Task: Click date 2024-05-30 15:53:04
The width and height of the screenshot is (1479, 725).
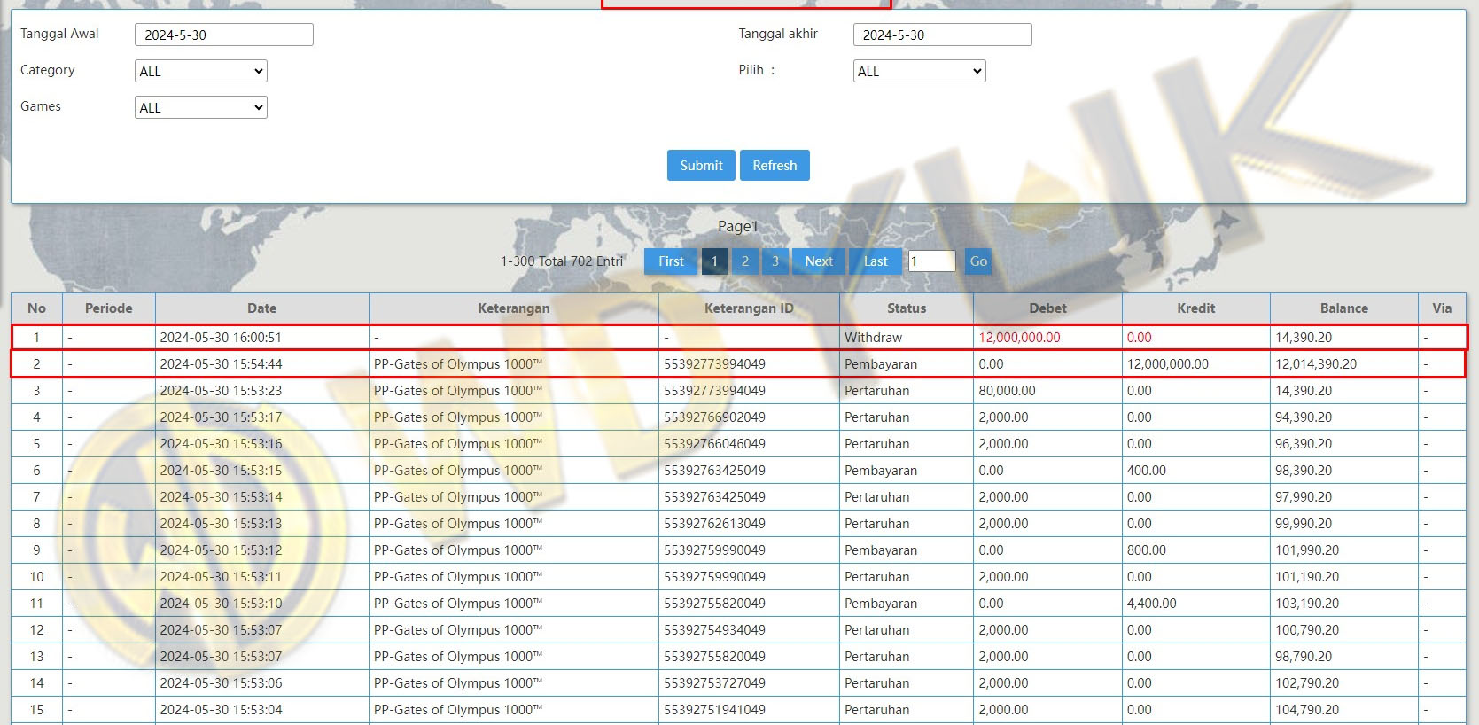Action: coord(221,710)
